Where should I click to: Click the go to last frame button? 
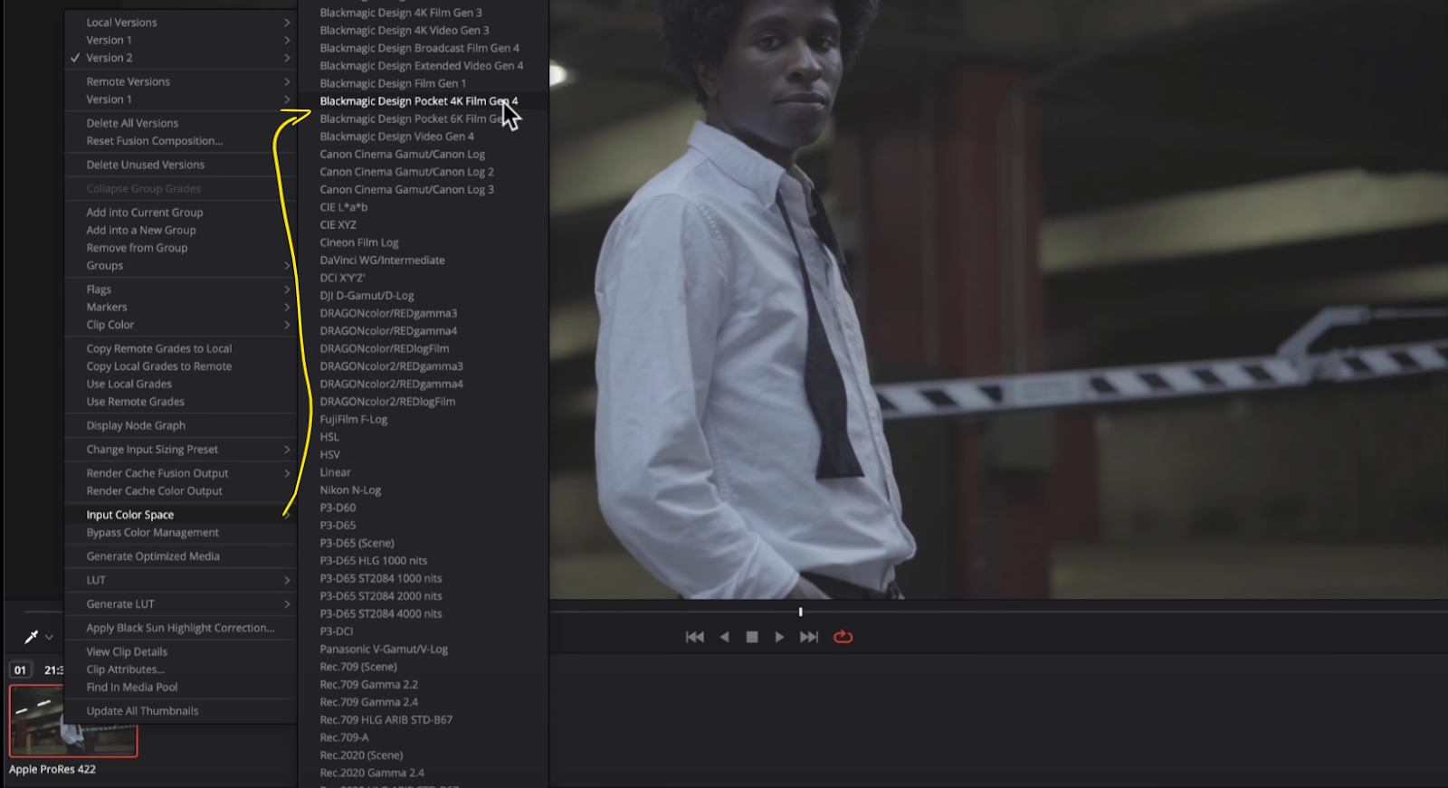809,637
